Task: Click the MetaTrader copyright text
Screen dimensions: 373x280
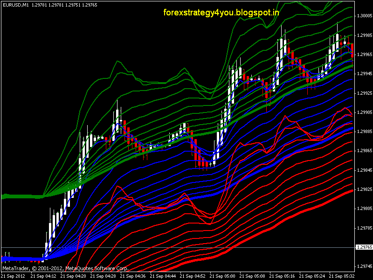Action: (x=65, y=269)
